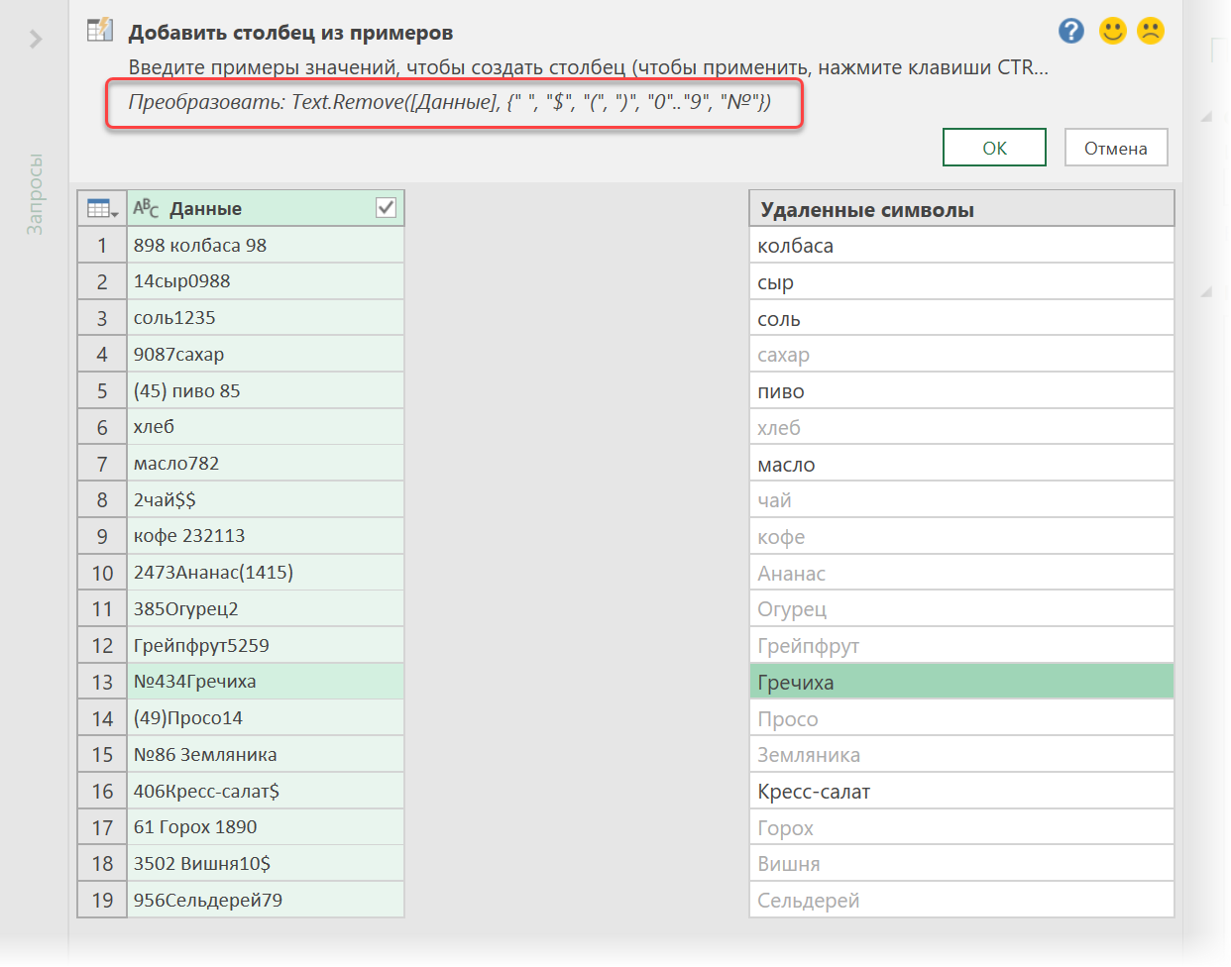Viewport: 1231px width, 967px height.
Task: Edit the example cell 'пиво'
Action: [x=961, y=391]
